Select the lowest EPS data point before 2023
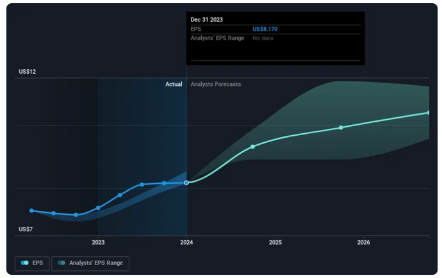The image size is (442, 278). point(76,215)
